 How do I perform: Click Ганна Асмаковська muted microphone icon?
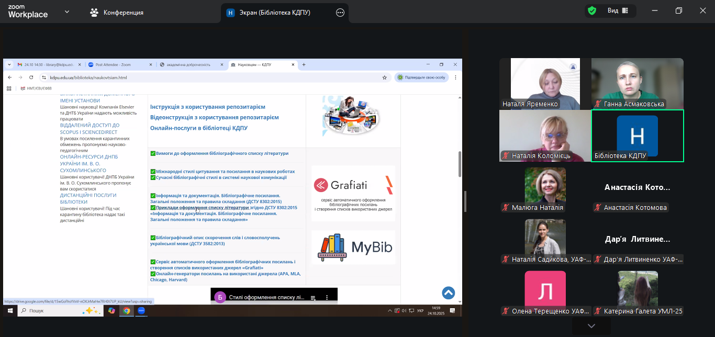point(598,104)
